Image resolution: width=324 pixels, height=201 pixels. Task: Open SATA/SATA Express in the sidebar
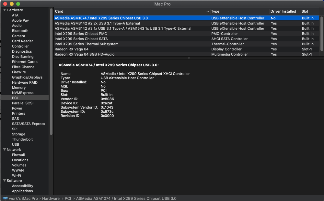pyautogui.click(x=28, y=124)
